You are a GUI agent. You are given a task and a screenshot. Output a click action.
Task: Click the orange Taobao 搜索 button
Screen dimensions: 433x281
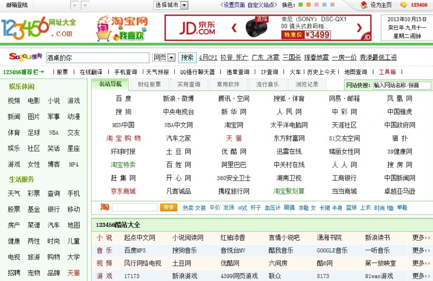click(168, 207)
